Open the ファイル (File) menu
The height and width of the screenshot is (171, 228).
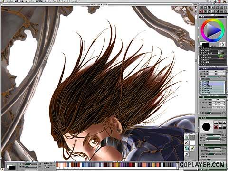pyautogui.click(x=10, y=1)
